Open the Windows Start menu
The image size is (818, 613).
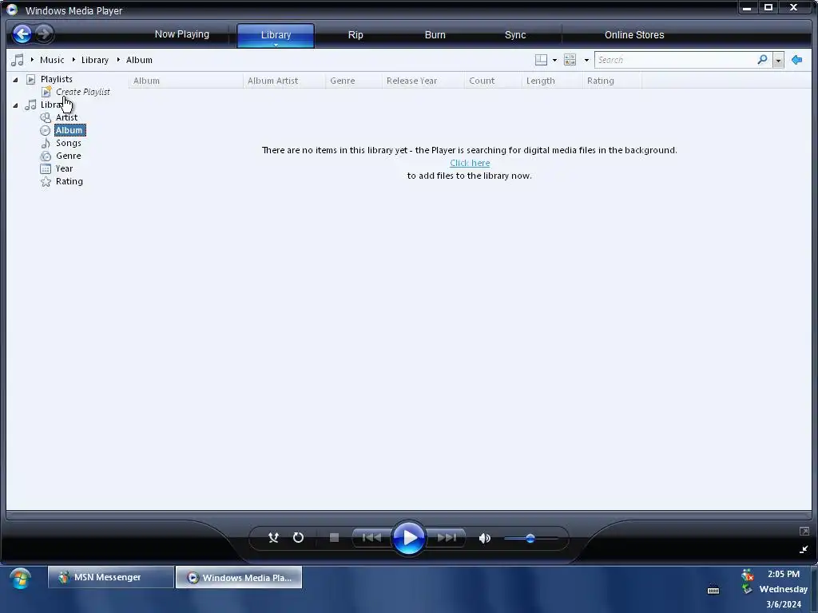20,579
